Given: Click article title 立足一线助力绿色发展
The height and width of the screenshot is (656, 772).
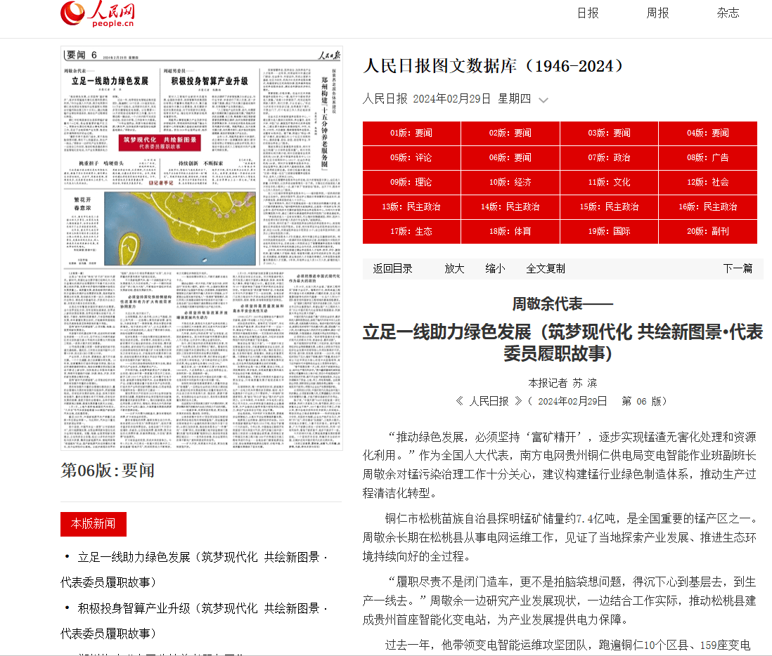Looking at the screenshot, I should 562,343.
